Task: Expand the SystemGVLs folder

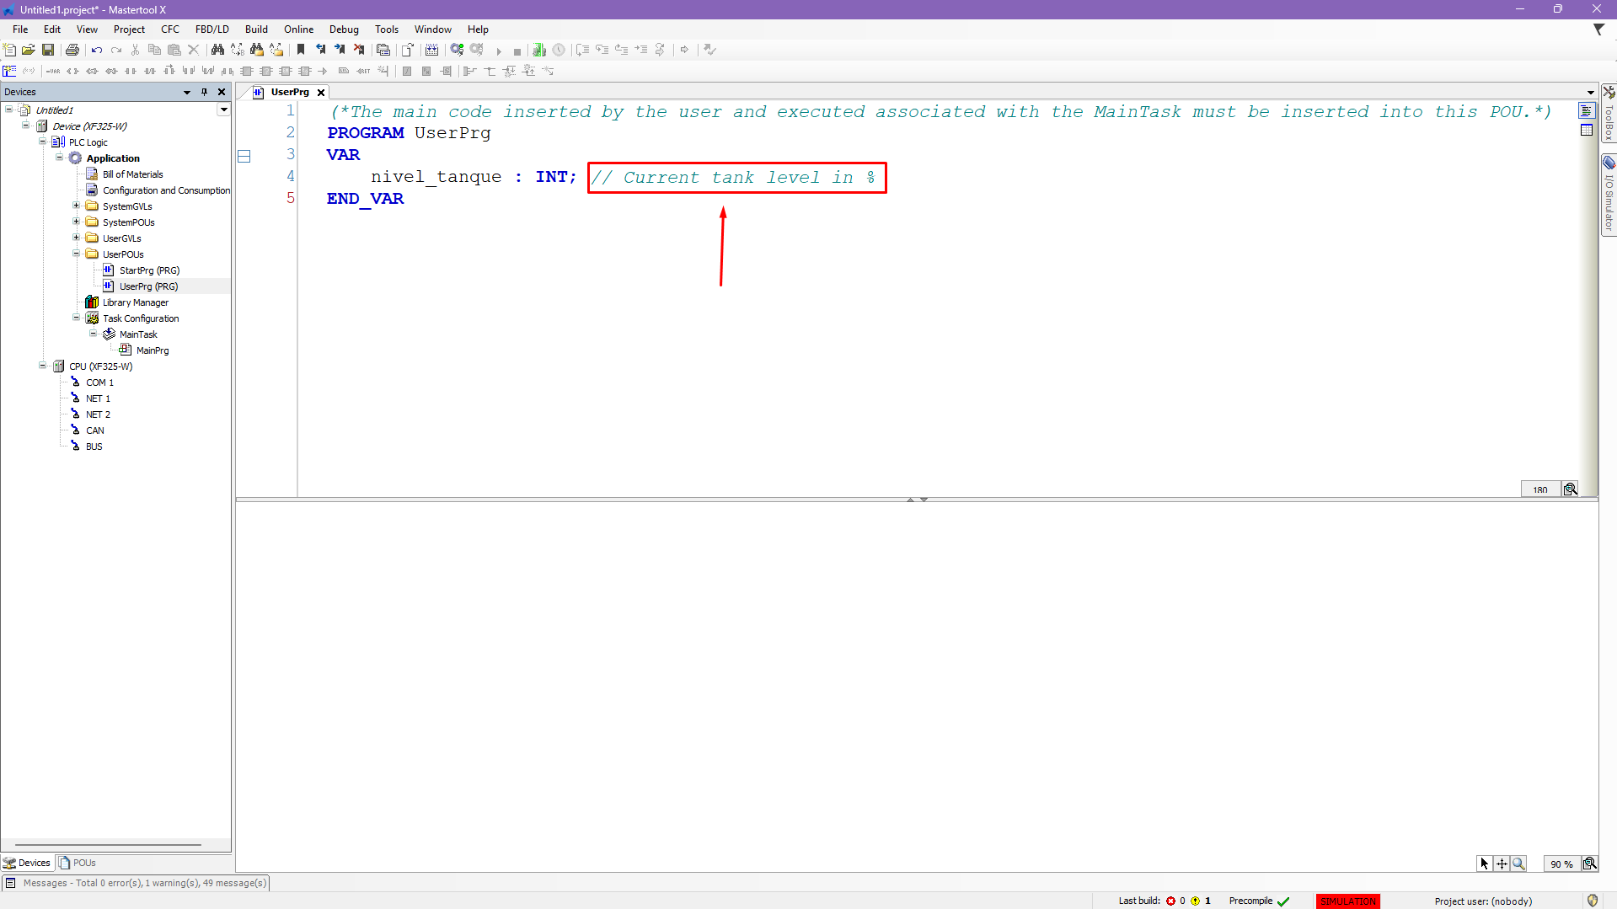Action: coord(76,206)
